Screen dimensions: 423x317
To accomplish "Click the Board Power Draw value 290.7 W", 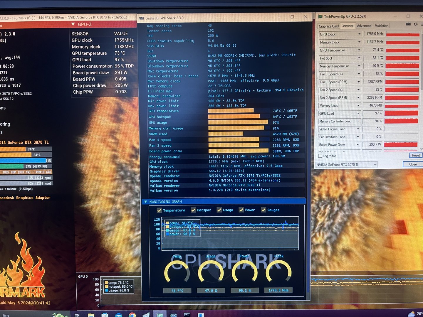I will (x=372, y=144).
